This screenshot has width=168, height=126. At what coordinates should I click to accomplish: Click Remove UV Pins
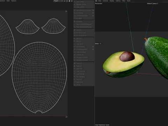click(x=84, y=5)
